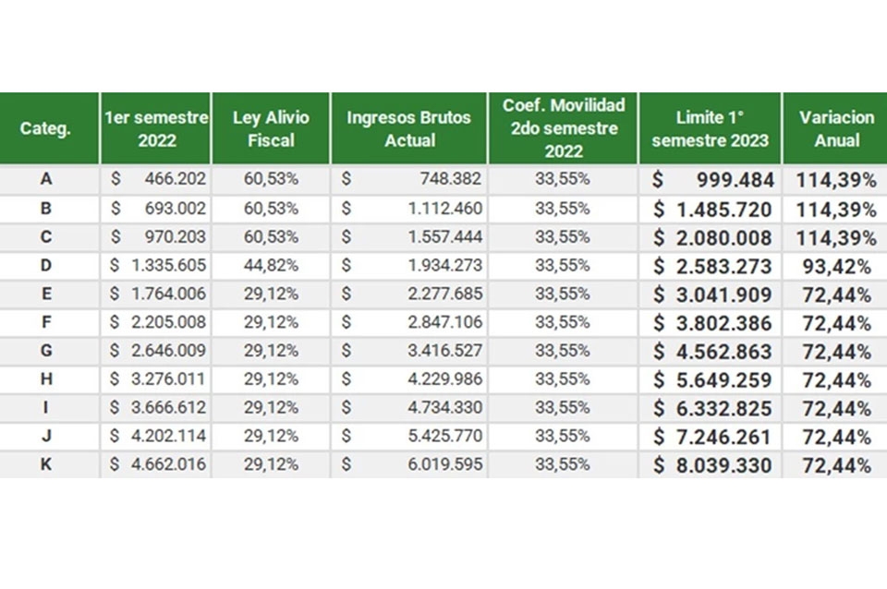This screenshot has height=589, width=887.
Task: Click the Variacion Anual header
Action: [x=835, y=128]
